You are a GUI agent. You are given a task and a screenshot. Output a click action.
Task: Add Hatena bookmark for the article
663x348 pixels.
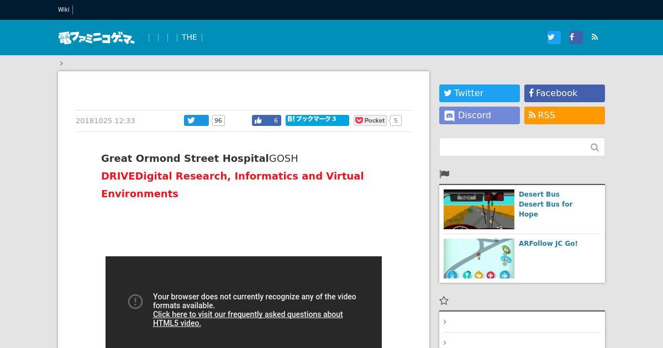tap(317, 120)
